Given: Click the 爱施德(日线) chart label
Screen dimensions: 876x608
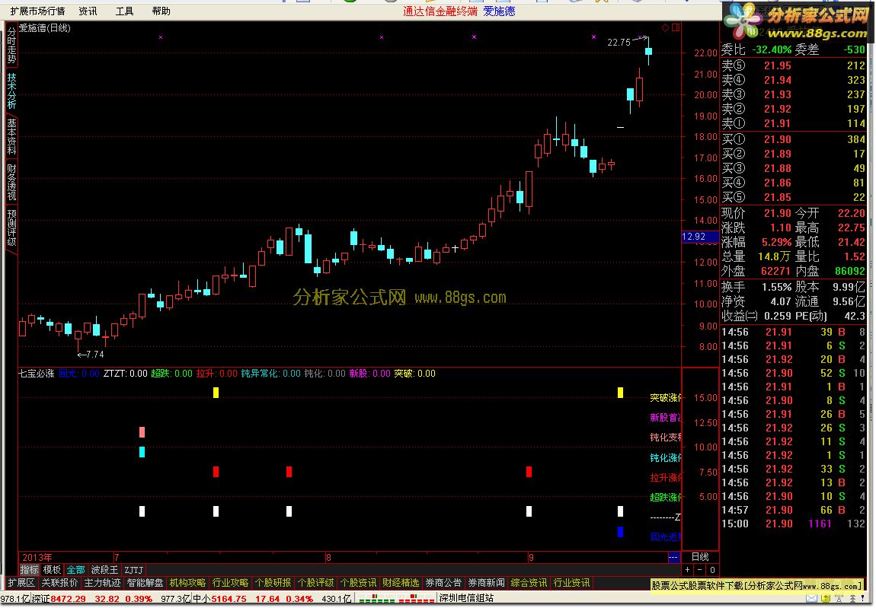Looking at the screenshot, I should [x=45, y=28].
